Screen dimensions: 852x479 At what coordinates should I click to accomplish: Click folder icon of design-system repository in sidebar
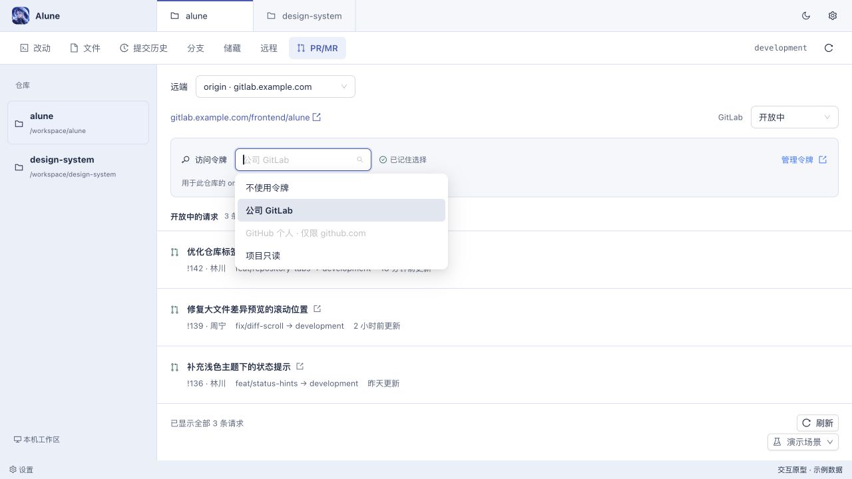tap(19, 167)
